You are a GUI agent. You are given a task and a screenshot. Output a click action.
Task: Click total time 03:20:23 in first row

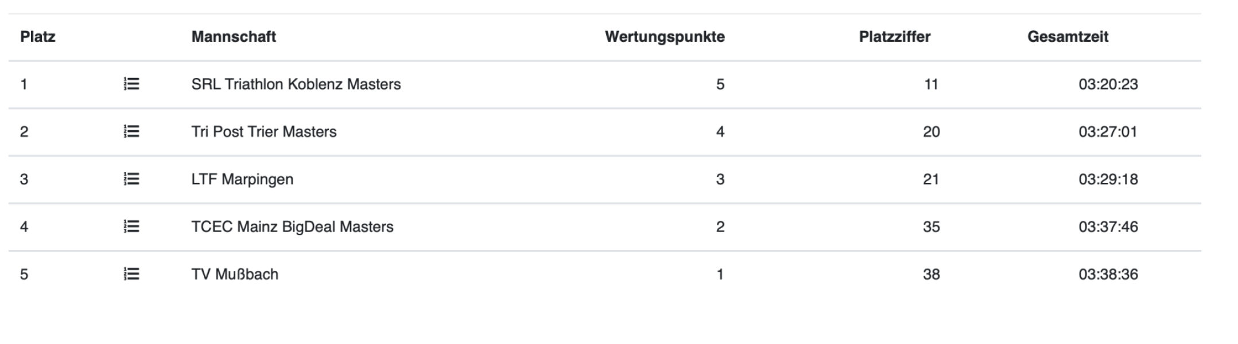1108,84
